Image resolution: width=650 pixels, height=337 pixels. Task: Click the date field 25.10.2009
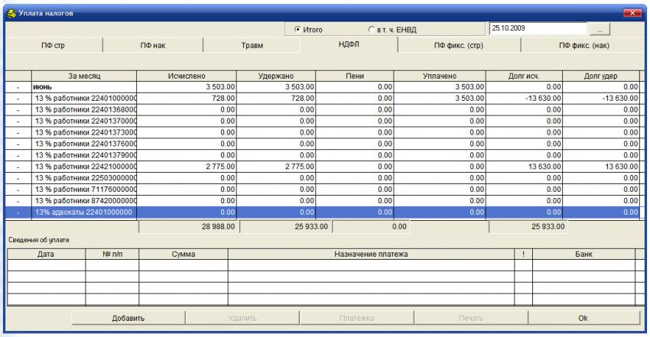point(535,29)
